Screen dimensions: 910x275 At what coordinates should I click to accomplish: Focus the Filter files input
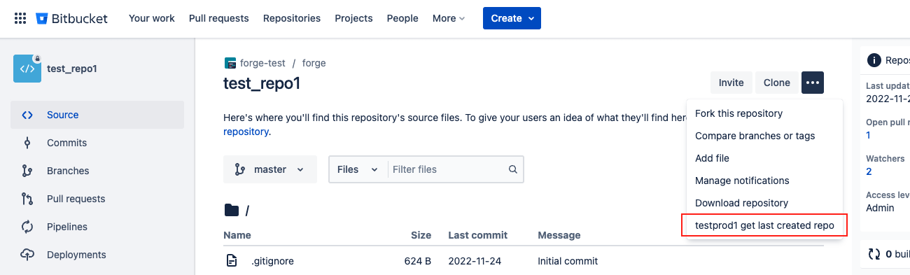pyautogui.click(x=447, y=169)
